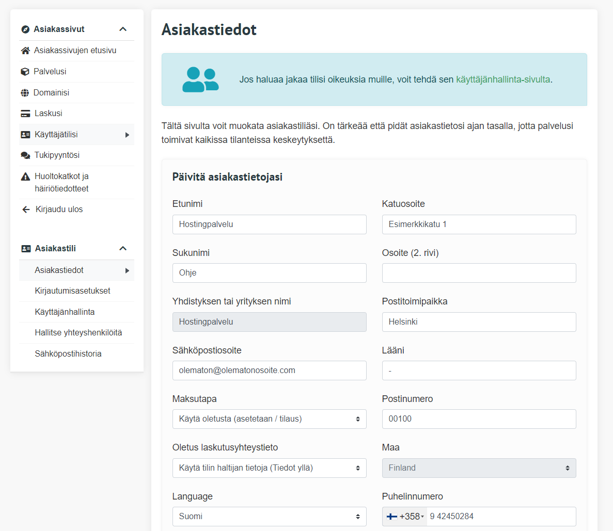Open the Language dropdown showing Suomi

coord(270,517)
